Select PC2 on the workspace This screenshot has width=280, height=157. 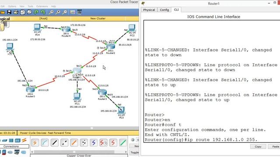(132, 28)
